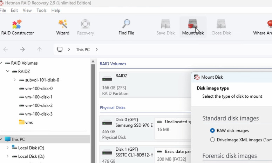Click the Physical Disks section heading
The image size is (272, 163).
coord(113,107)
